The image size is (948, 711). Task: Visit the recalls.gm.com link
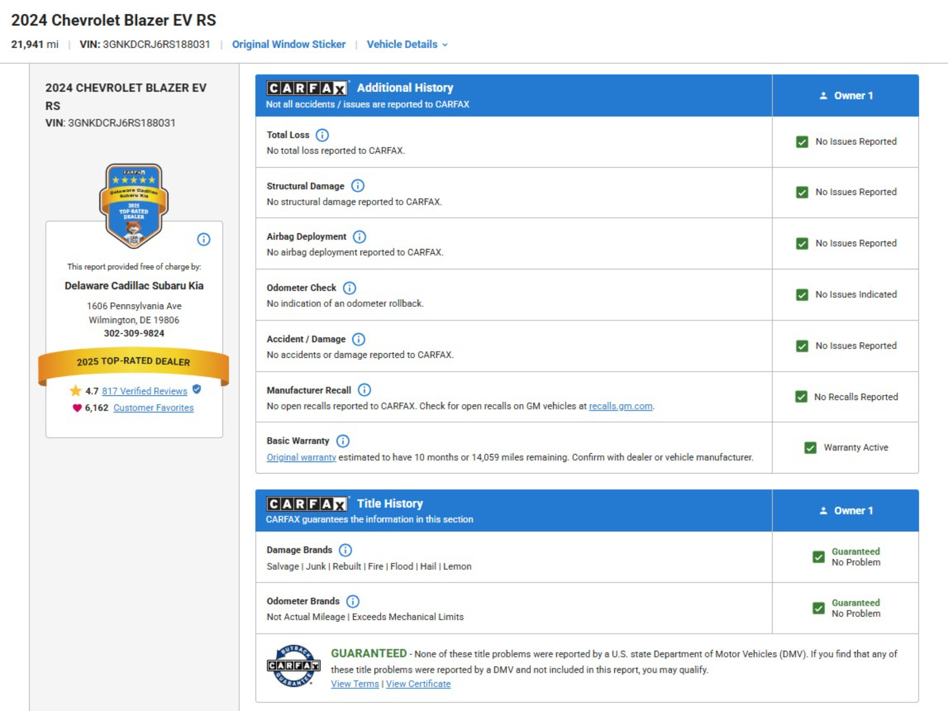click(x=621, y=406)
